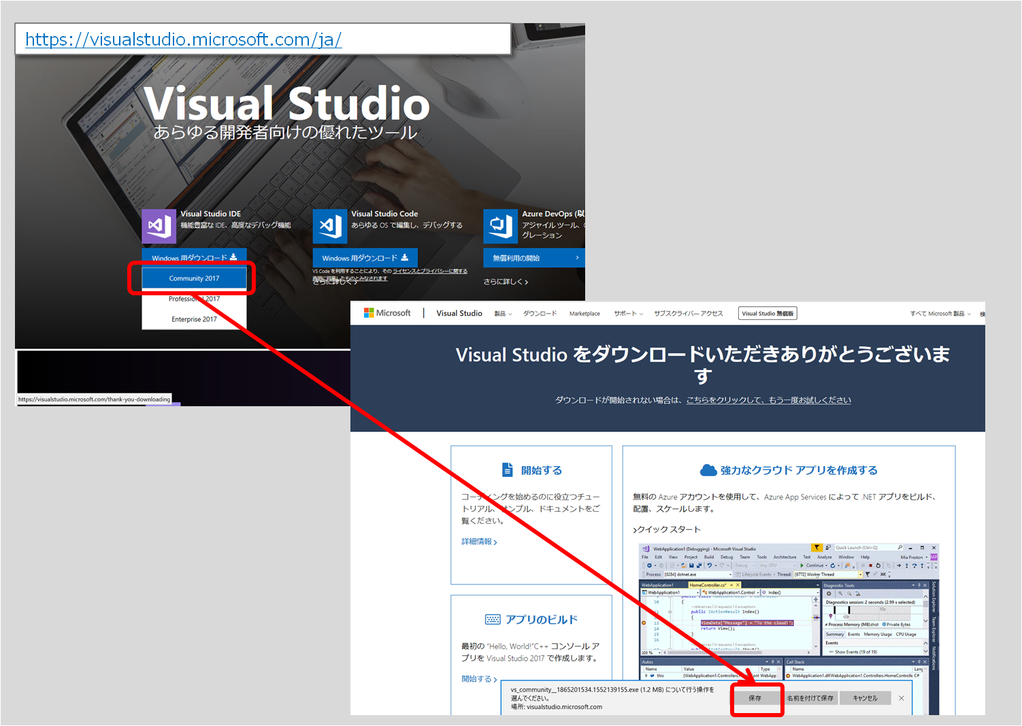
Task: Click the Visual Studio IDE title text
Action: 210,214
